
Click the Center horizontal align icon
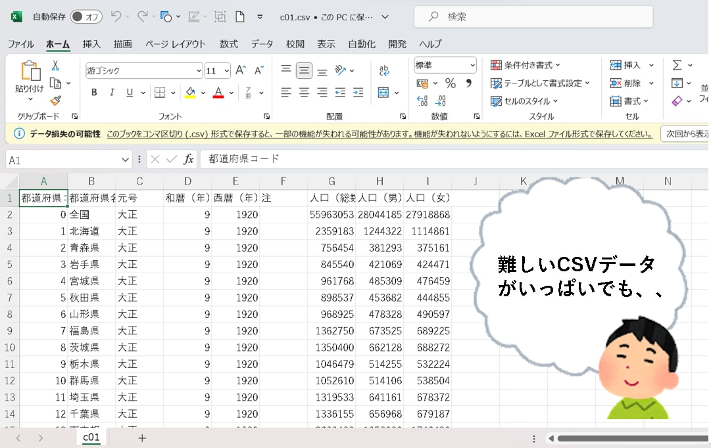[304, 93]
